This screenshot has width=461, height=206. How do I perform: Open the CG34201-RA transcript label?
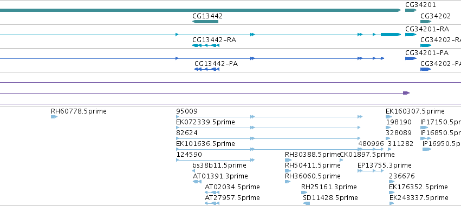click(x=427, y=29)
